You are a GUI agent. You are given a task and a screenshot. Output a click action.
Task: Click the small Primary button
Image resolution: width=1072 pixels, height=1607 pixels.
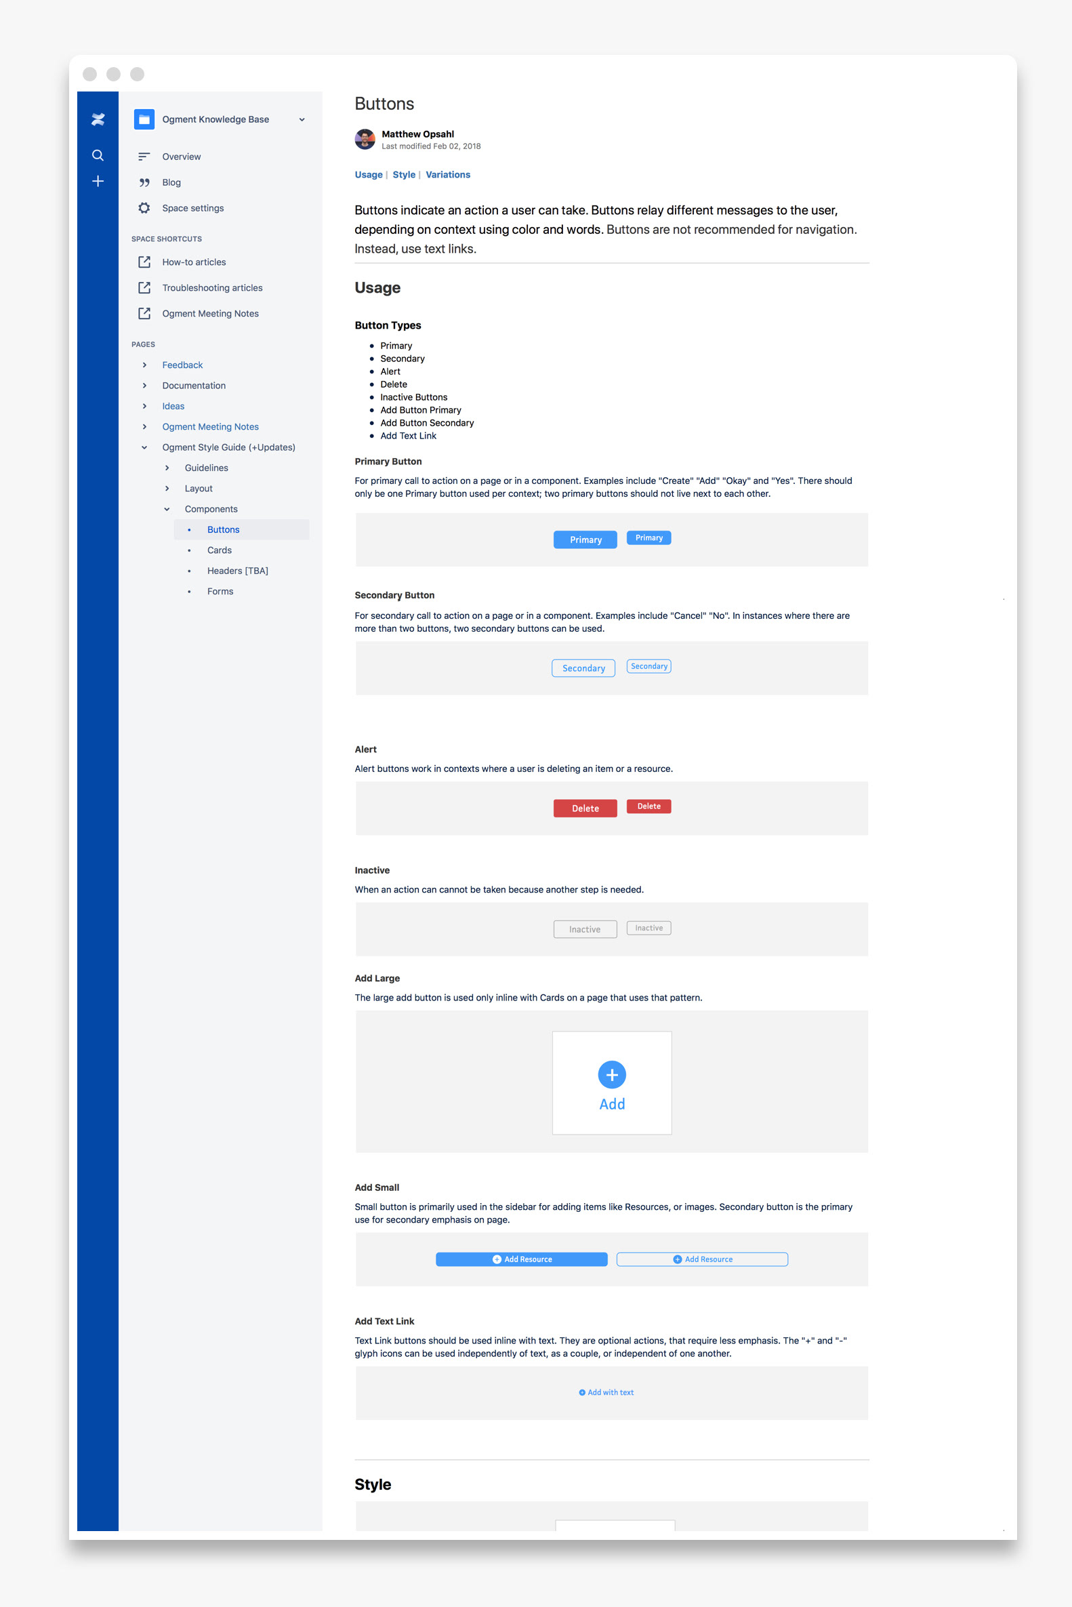point(648,537)
